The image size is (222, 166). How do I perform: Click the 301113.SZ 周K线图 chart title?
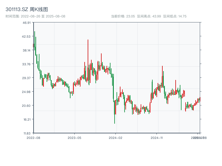(x=27, y=9)
